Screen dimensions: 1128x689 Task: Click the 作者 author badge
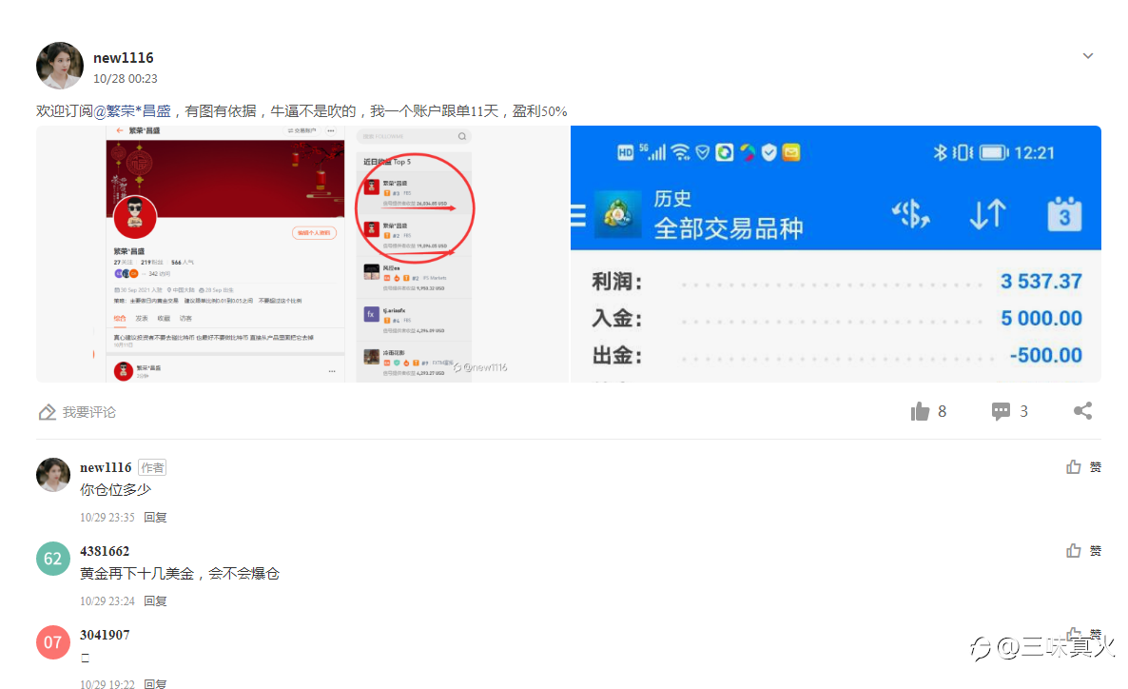152,467
